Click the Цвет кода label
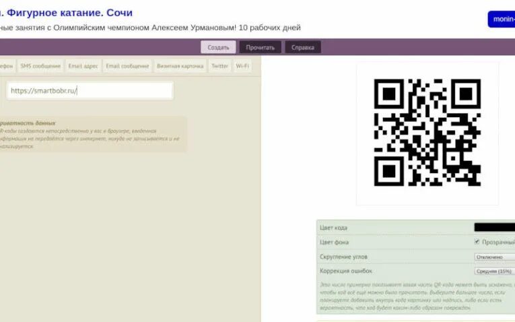Viewport: 515px width, 322px height. pos(333,228)
